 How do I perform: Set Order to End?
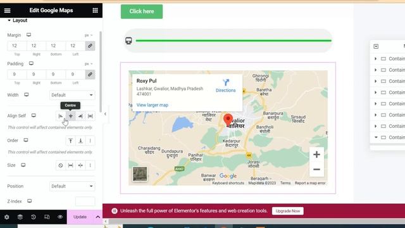tap(80, 141)
